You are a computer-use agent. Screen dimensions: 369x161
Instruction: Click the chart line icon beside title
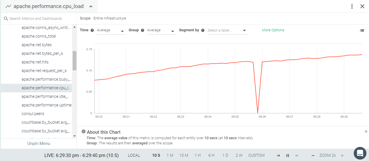[x=8, y=6]
